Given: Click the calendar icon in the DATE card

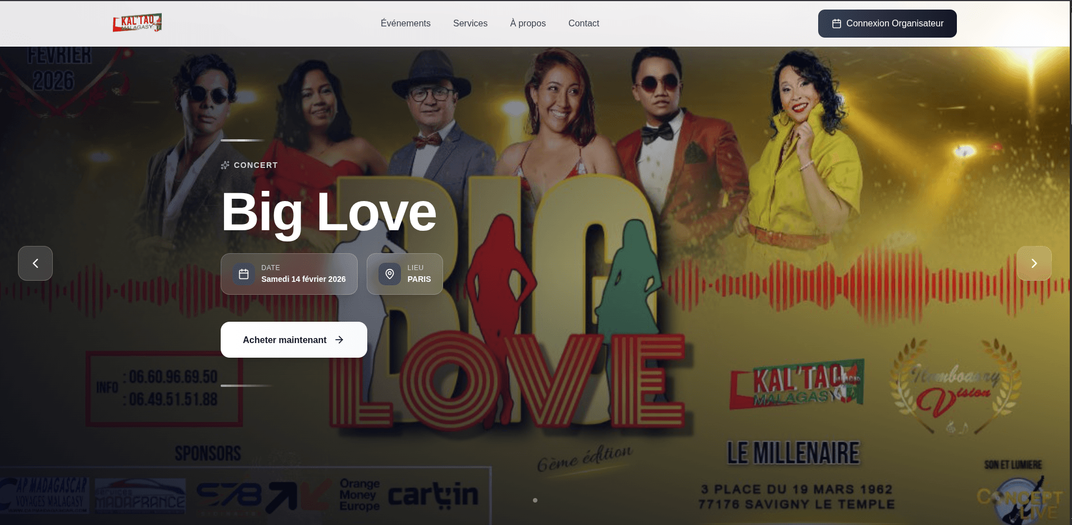Looking at the screenshot, I should coord(244,274).
